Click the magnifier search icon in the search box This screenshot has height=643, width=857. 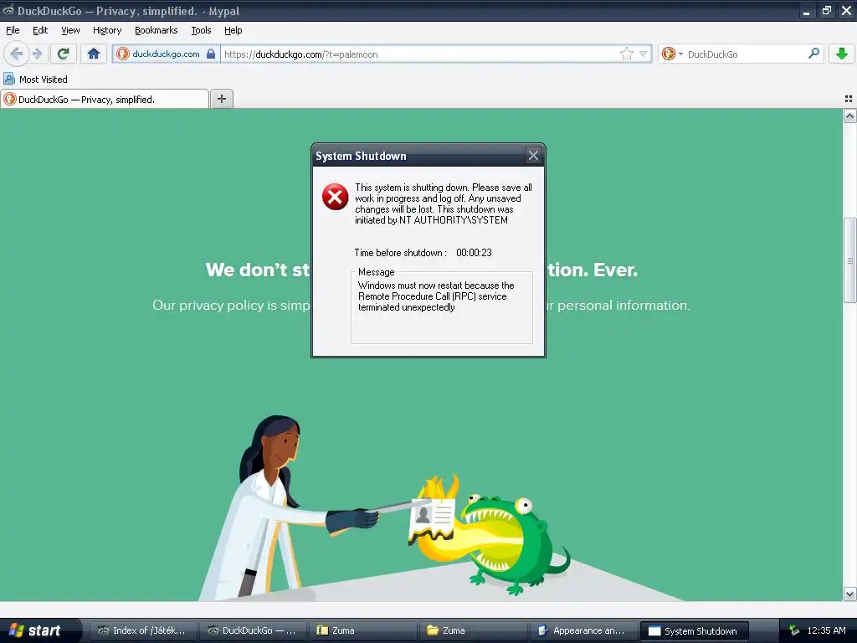click(813, 54)
